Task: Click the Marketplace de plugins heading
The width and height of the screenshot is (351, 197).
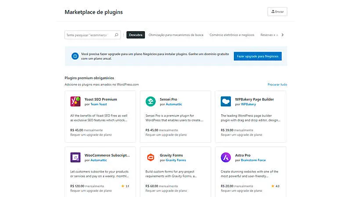Action: click(x=93, y=12)
